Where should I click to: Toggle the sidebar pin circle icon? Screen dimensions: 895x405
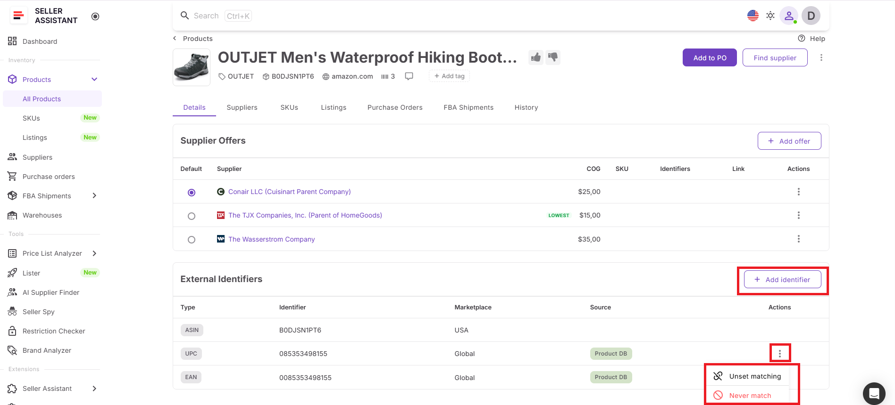[x=95, y=16]
